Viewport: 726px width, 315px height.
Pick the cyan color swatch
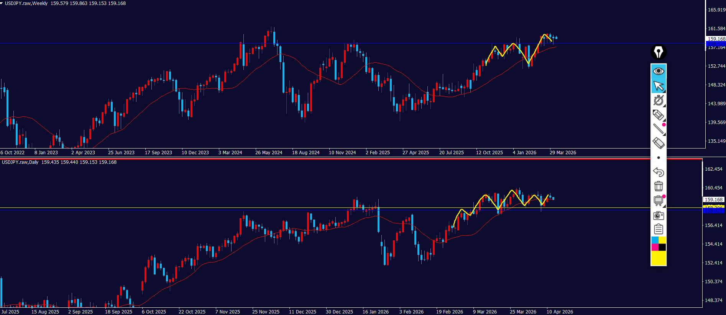click(655, 240)
